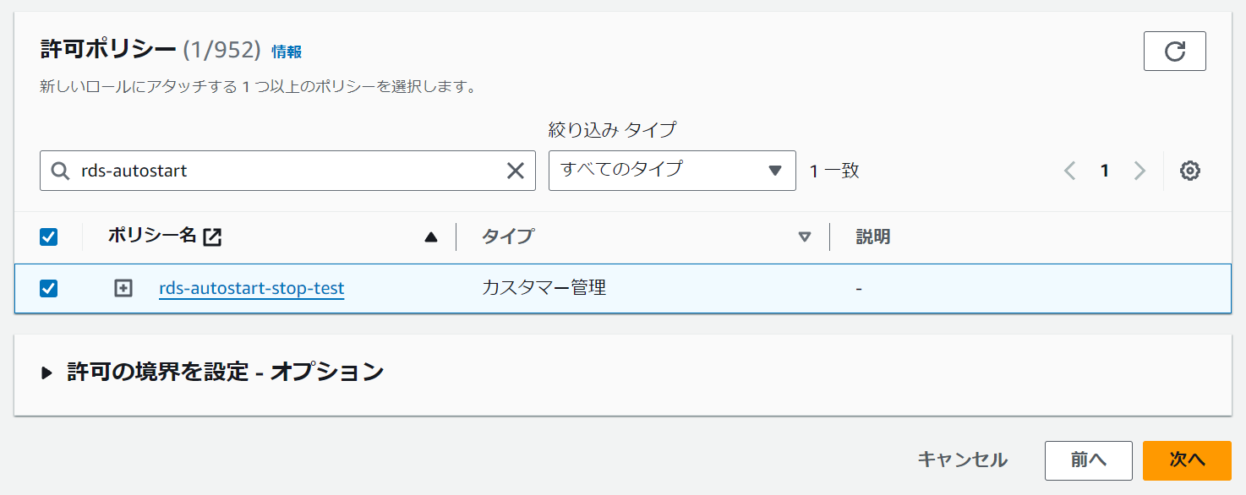Click the 次へ button to proceed
The image size is (1246, 495).
1187,460
